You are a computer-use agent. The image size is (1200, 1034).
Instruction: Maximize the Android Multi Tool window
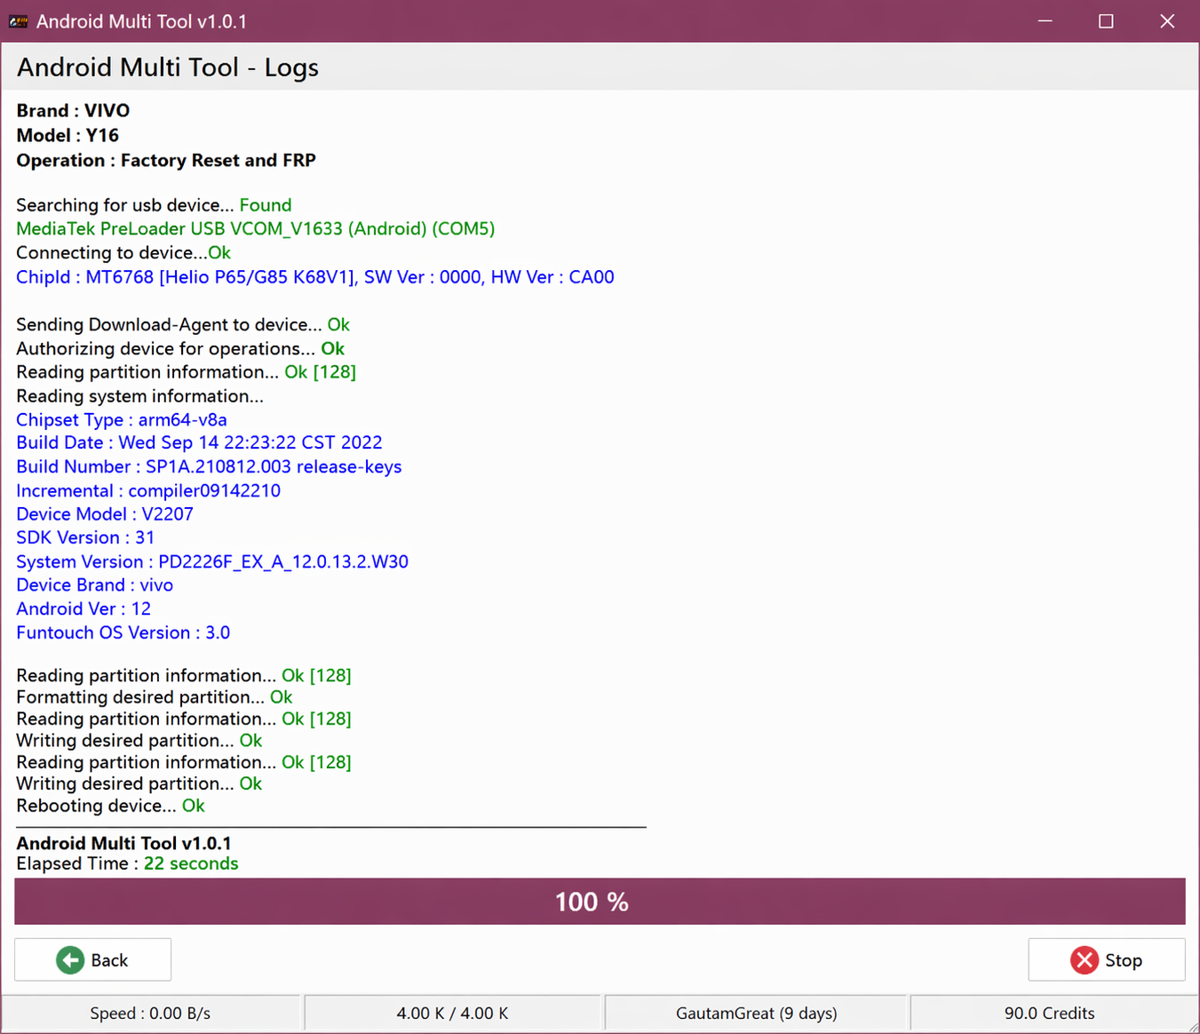coord(1106,21)
